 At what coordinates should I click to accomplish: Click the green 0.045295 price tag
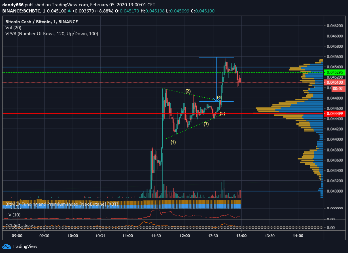(335, 72)
